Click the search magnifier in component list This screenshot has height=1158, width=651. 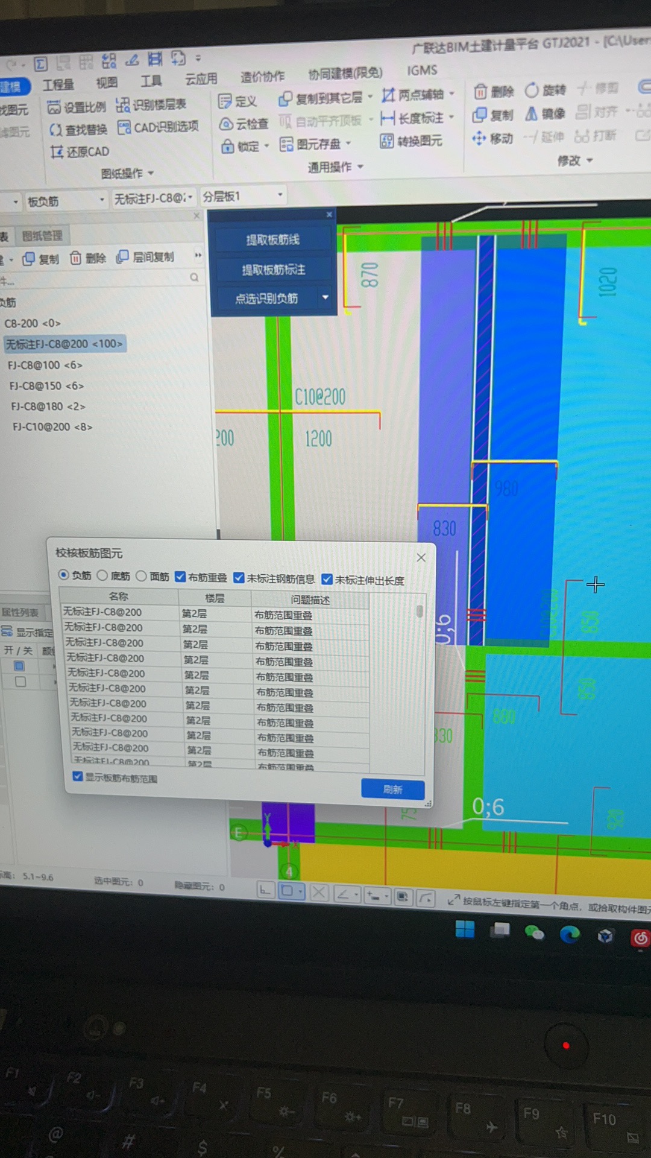click(x=194, y=277)
